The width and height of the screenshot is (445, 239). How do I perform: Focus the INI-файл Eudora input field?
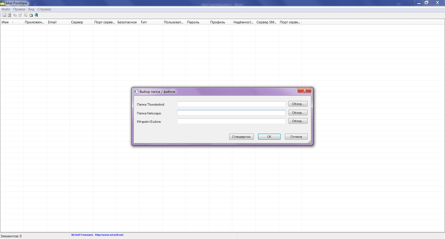pos(231,121)
